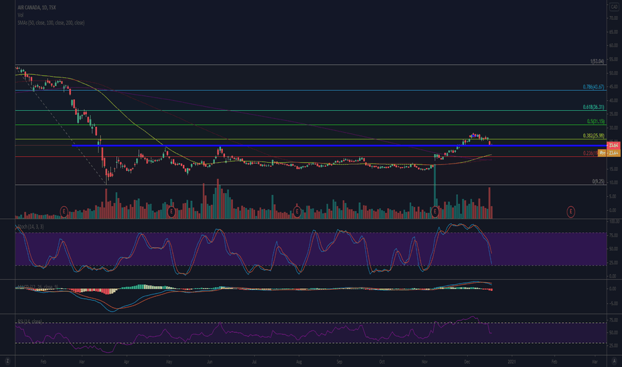This screenshot has height=367, width=622.
Task: Select the 0(9.25) Fibonacci label
Action: [598, 181]
